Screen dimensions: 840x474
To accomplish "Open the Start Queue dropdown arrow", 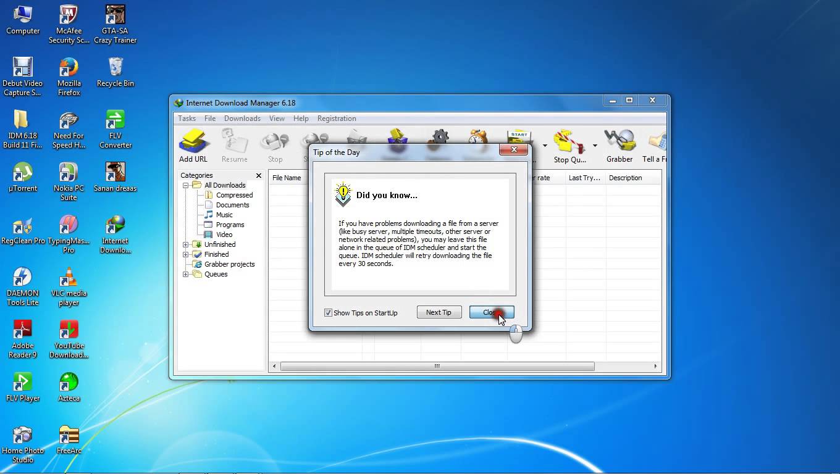I will [545, 146].
